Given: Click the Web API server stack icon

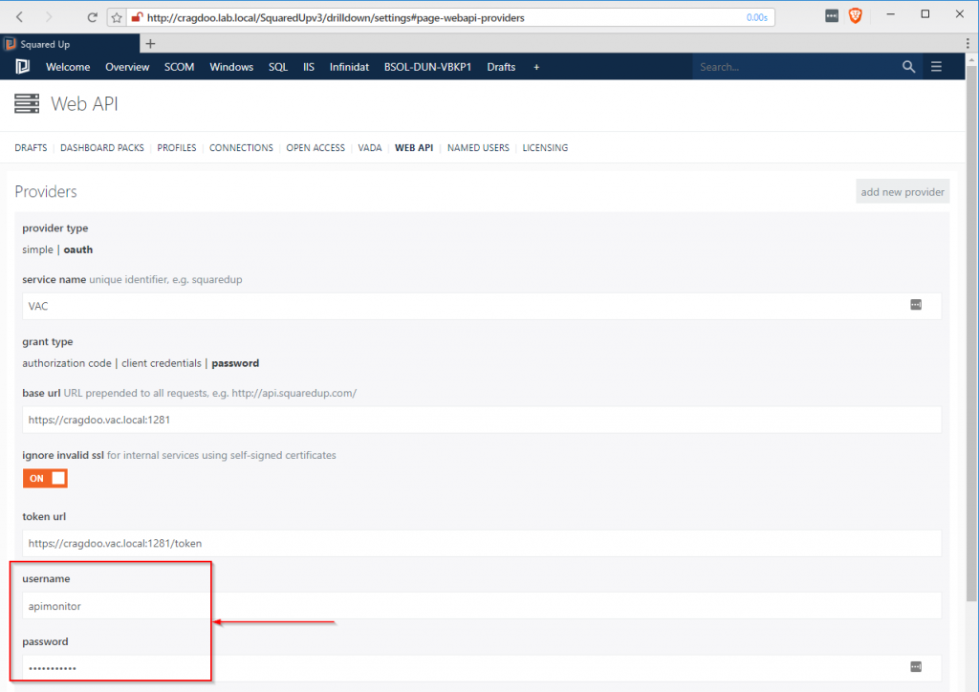Looking at the screenshot, I should click(27, 103).
